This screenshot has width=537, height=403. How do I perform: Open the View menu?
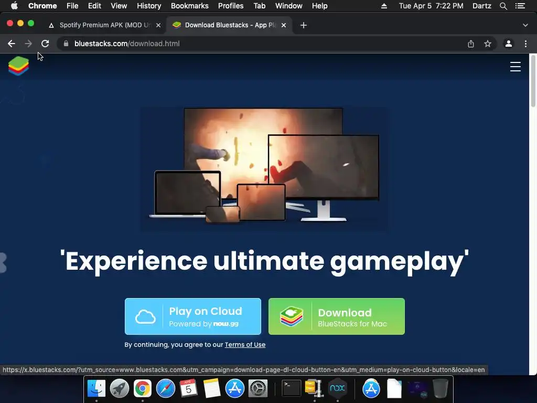[x=119, y=6]
